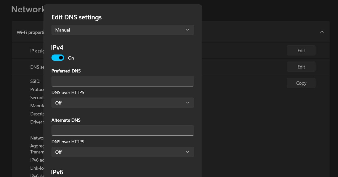Image resolution: width=338 pixels, height=177 pixels.
Task: Click inside the Alternate DNS input field
Action: [123, 130]
